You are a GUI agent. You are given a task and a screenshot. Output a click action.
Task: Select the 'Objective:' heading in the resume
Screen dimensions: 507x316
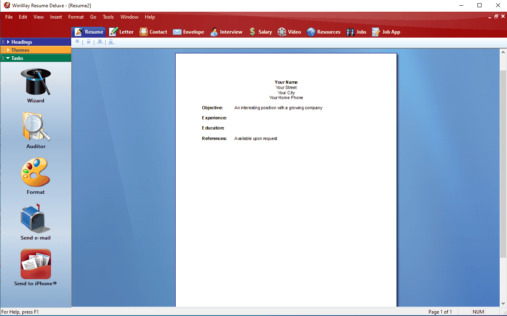[212, 108]
